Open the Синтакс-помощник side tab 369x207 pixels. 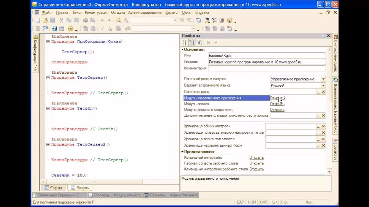tap(335, 53)
